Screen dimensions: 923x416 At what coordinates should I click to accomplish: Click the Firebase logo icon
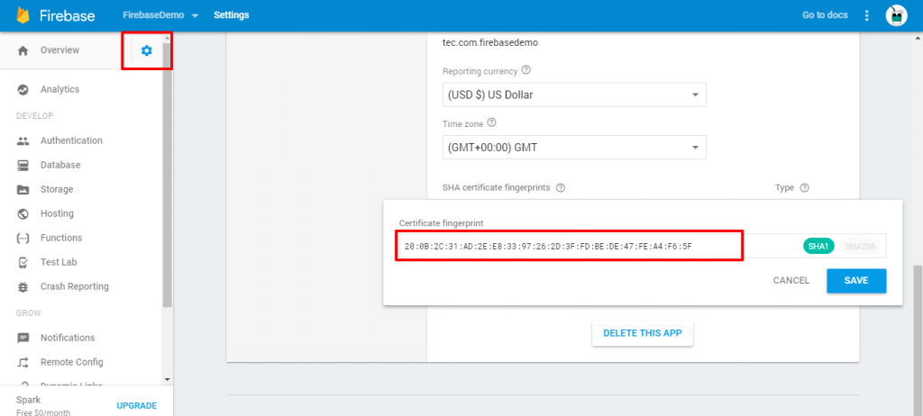(x=23, y=15)
